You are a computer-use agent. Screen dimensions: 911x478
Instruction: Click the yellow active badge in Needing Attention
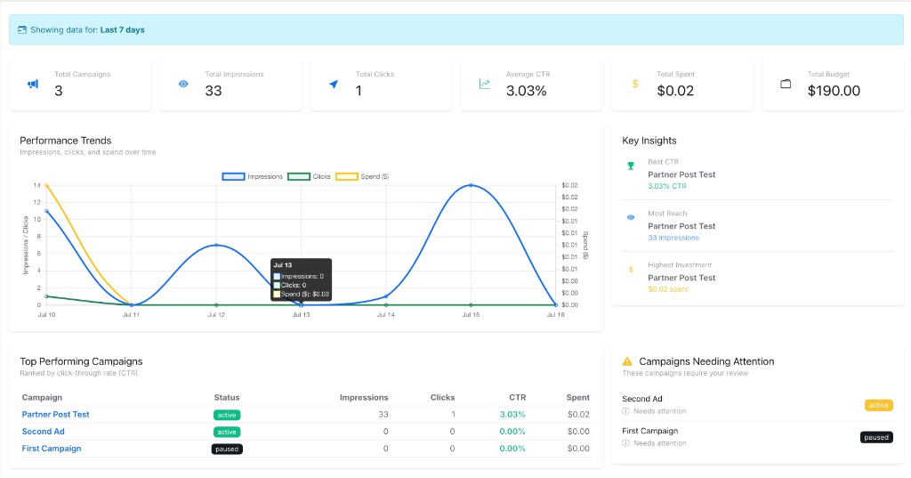point(878,405)
